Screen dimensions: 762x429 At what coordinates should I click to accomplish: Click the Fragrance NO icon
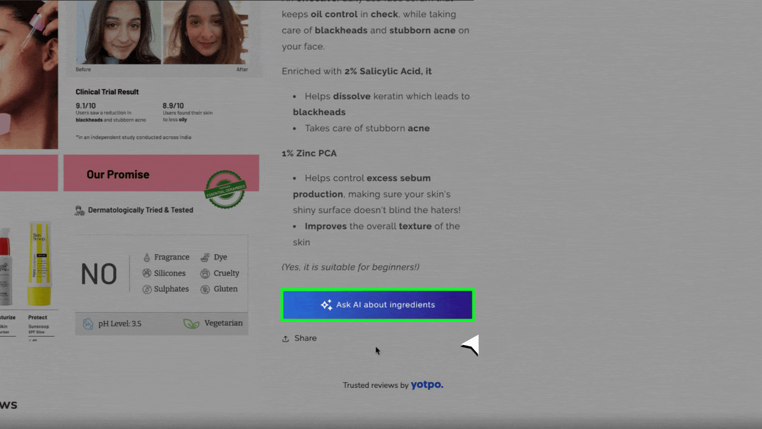pyautogui.click(x=147, y=257)
